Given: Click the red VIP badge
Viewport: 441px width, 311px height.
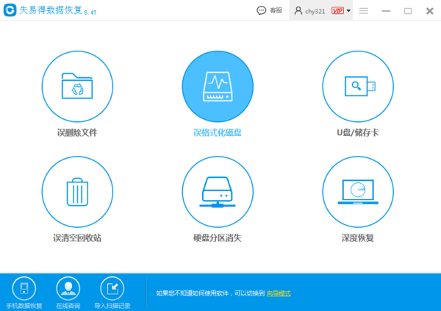Looking at the screenshot, I should click(337, 11).
